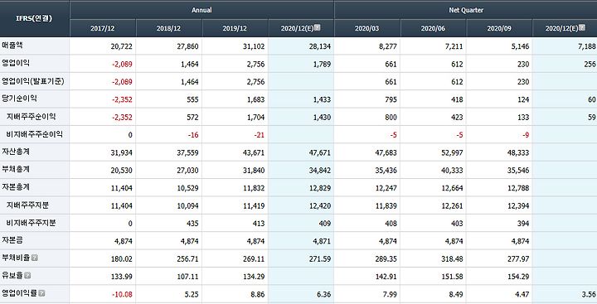
Task: Select the 2019/12 column header
Action: pos(235,28)
